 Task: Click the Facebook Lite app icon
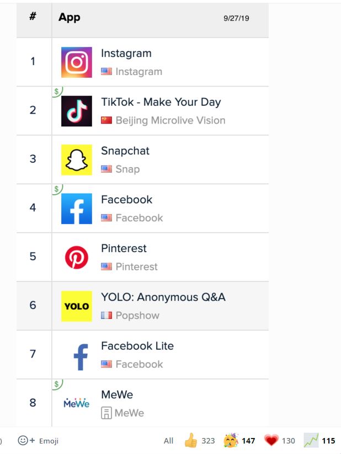pos(77,355)
